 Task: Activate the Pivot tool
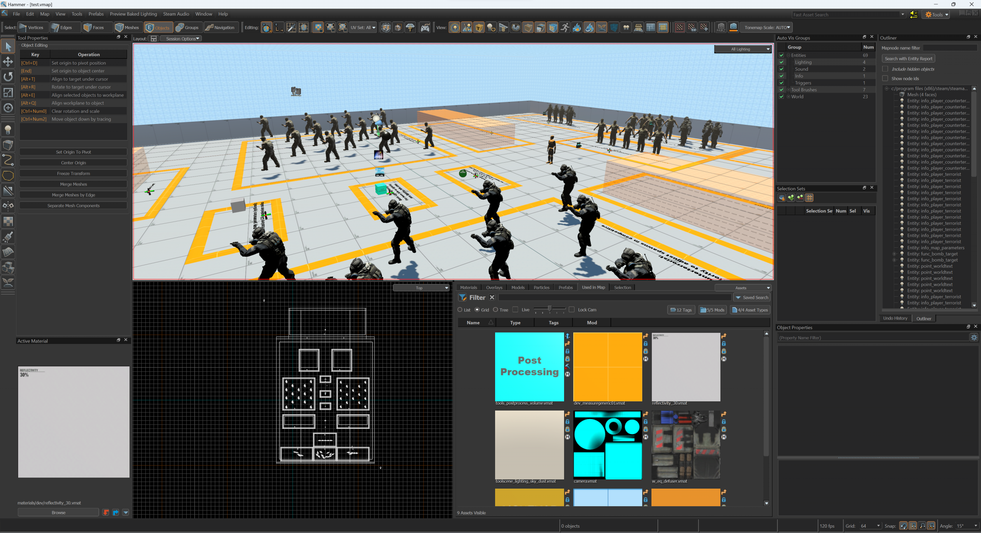pyautogui.click(x=8, y=108)
